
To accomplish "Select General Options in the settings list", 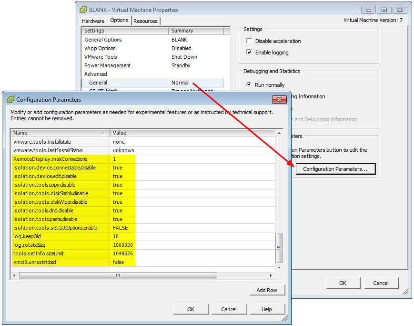I will click(x=103, y=40).
